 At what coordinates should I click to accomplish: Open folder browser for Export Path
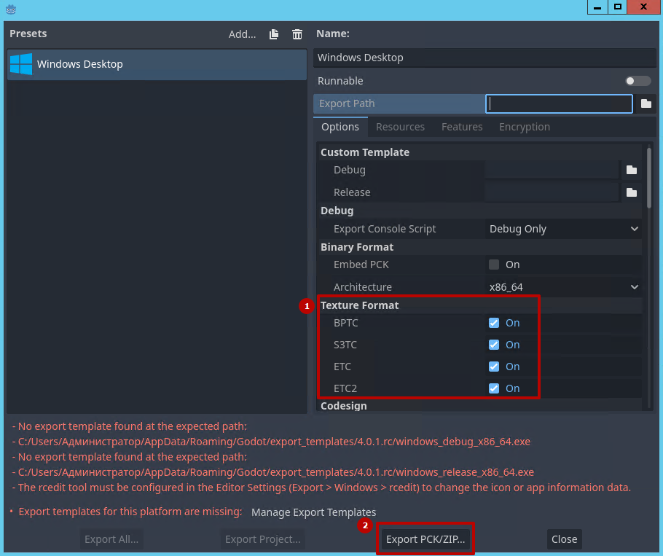tap(646, 103)
